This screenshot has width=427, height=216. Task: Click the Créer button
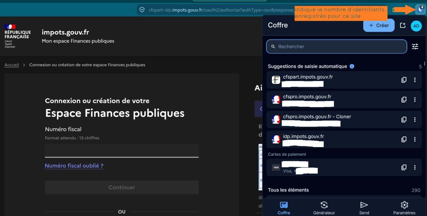(379, 25)
